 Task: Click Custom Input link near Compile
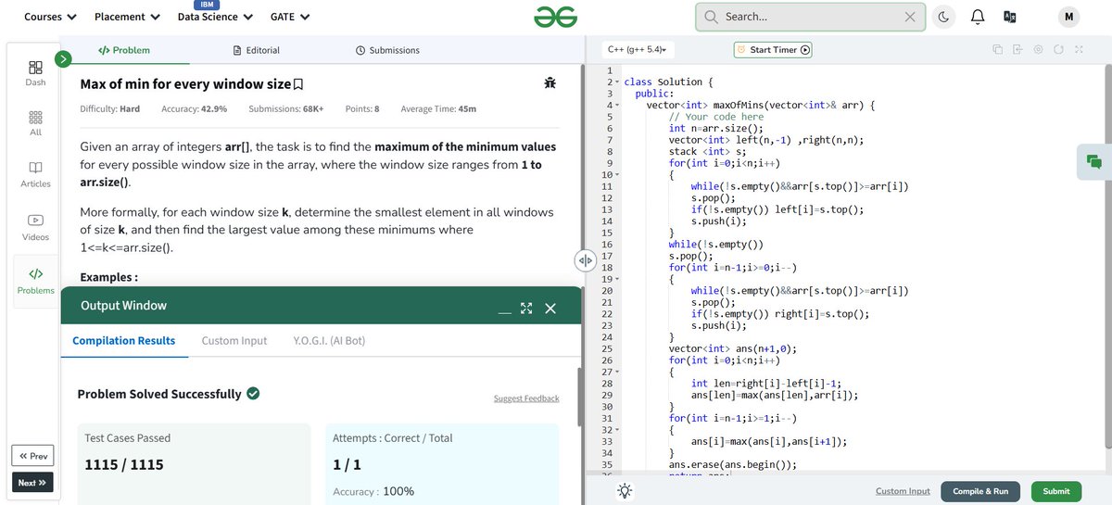[903, 491]
